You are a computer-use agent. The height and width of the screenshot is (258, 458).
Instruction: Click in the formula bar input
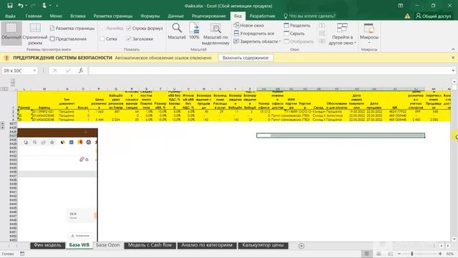click(x=269, y=70)
